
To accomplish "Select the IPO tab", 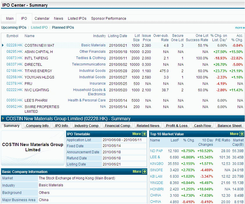I will 24,19.
